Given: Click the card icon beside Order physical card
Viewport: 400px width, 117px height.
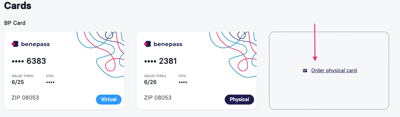Looking at the screenshot, I should point(305,71).
